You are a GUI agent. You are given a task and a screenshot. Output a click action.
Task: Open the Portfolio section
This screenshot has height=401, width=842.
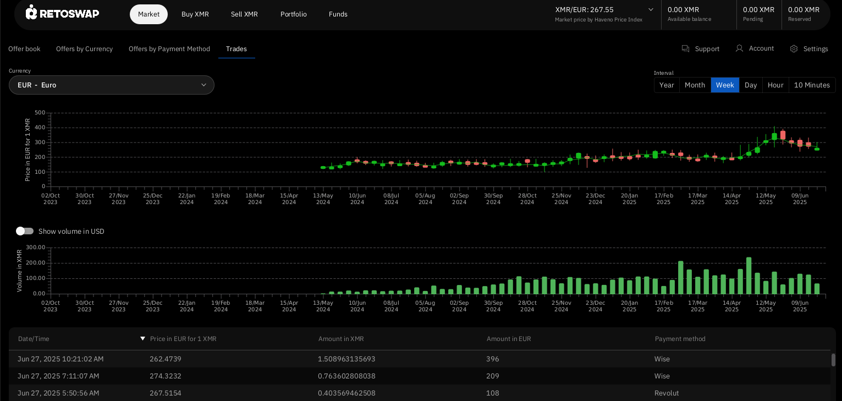[x=294, y=14]
